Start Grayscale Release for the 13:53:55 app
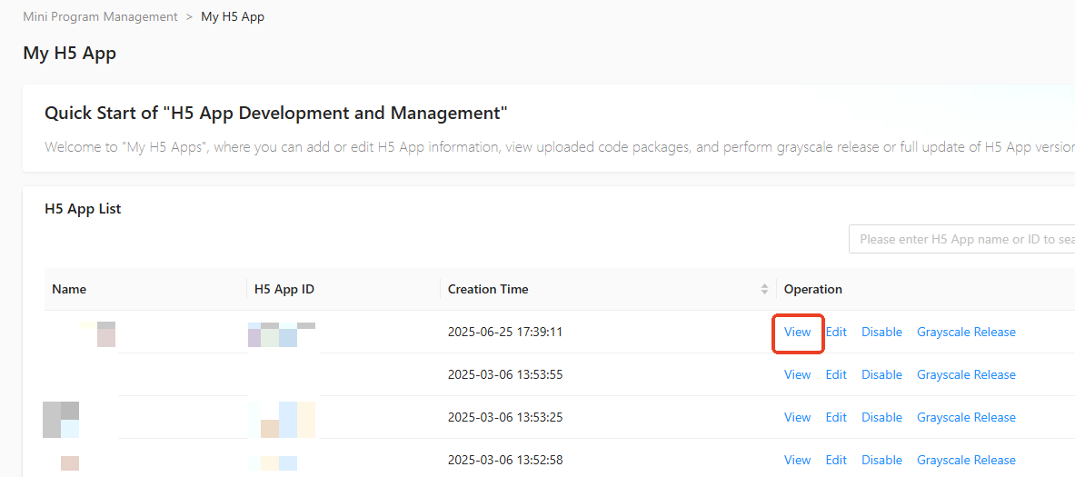 pyautogui.click(x=966, y=374)
